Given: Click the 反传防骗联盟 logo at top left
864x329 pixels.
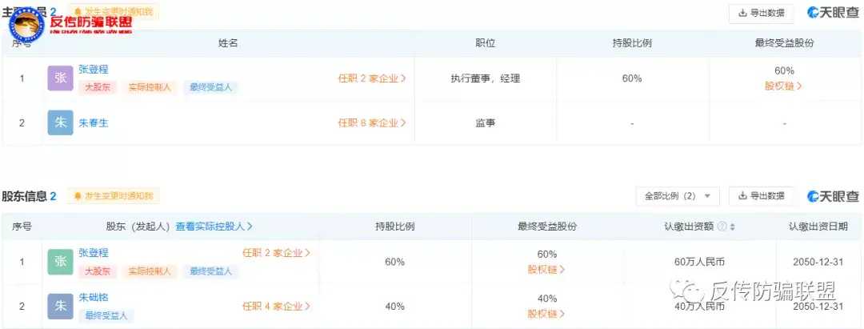Looking at the screenshot, I should (x=70, y=23).
